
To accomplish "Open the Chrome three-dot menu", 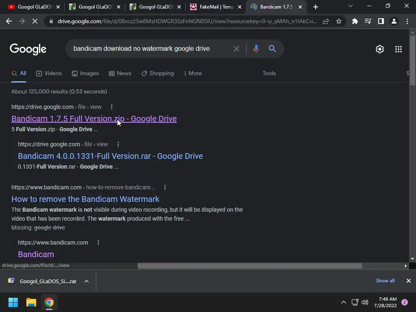I will [x=407, y=21].
